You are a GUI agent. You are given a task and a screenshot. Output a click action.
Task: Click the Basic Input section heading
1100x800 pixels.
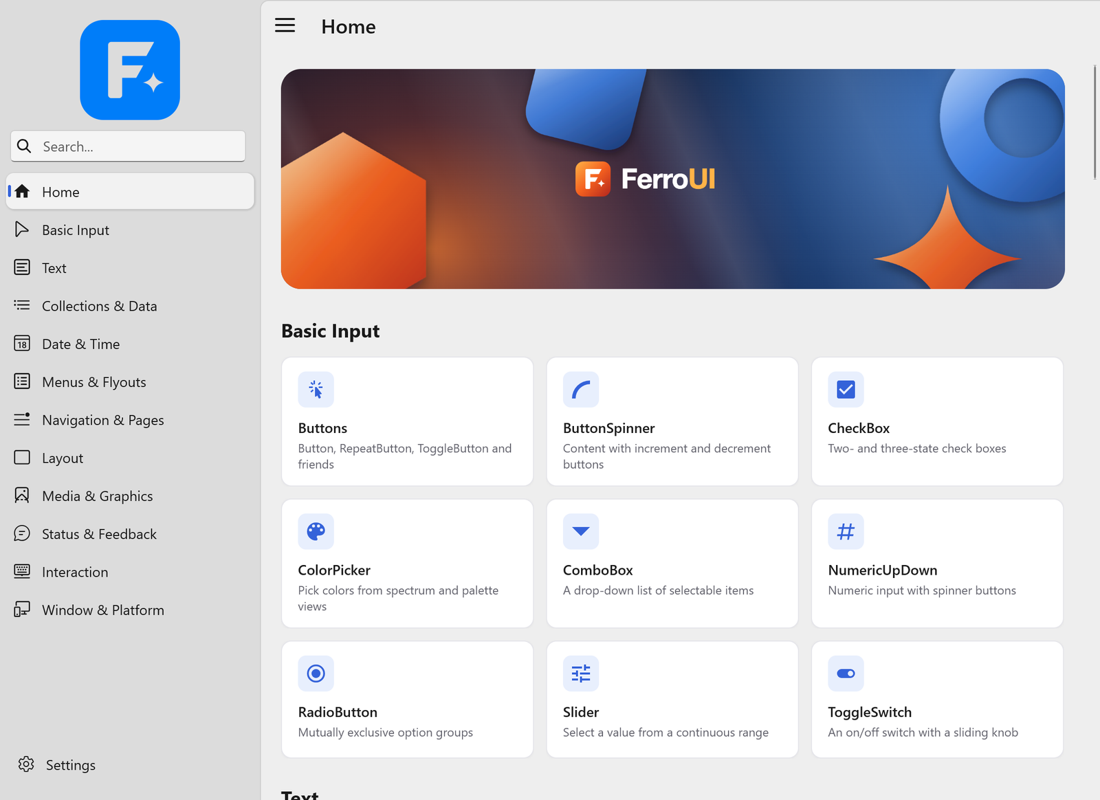(x=330, y=331)
